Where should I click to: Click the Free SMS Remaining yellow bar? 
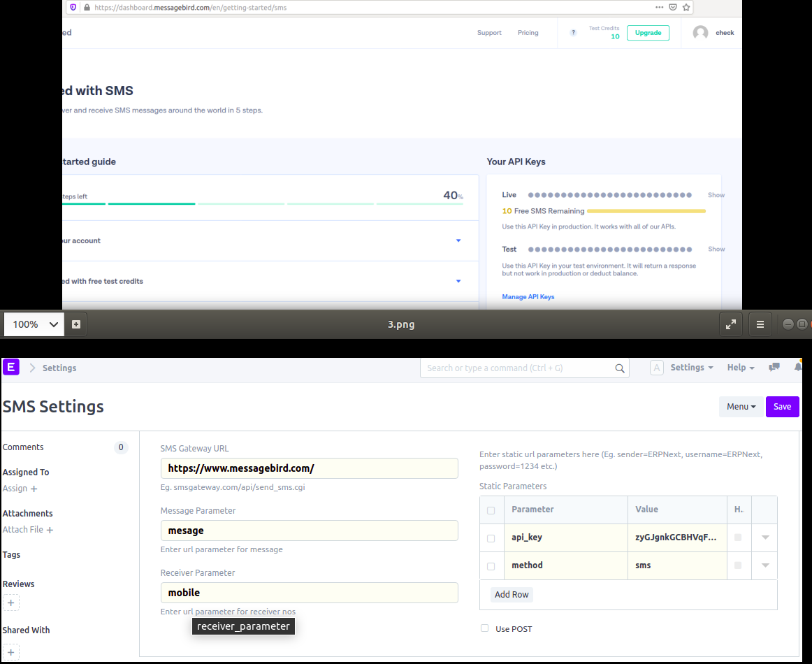point(646,211)
